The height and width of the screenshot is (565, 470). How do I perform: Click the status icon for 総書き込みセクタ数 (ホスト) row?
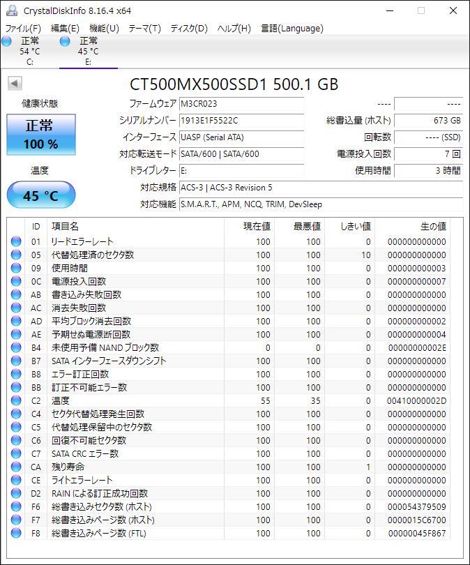point(16,506)
